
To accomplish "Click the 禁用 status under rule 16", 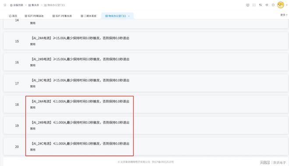I will pyautogui.click(x=33, y=65).
